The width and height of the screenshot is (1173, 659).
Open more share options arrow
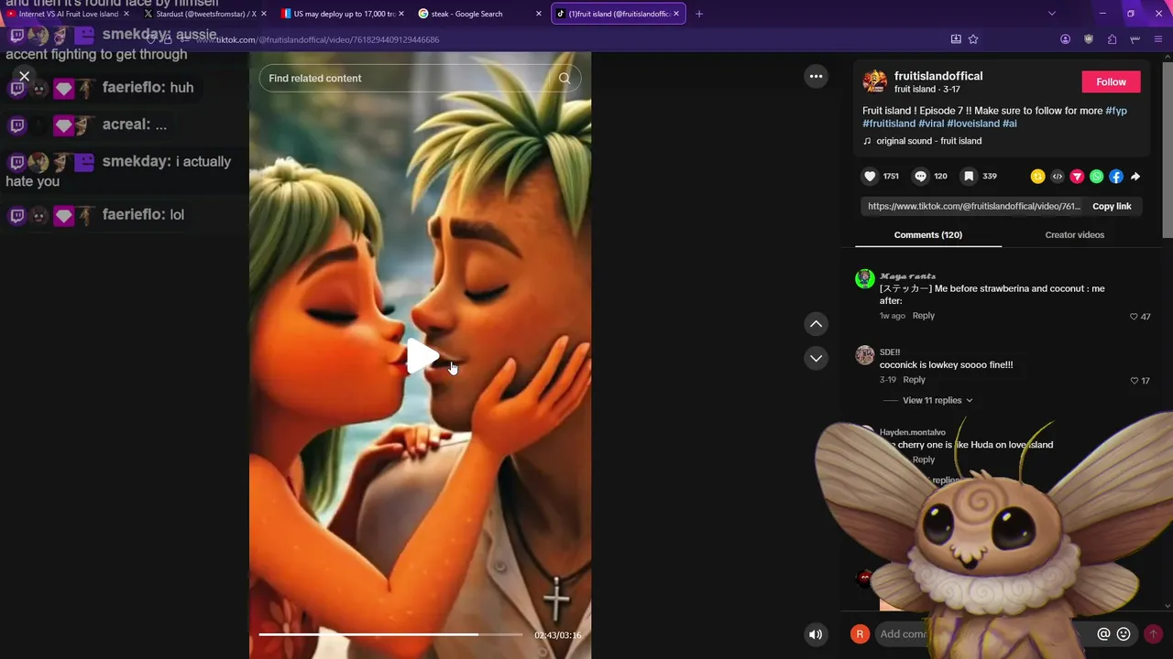click(1135, 177)
